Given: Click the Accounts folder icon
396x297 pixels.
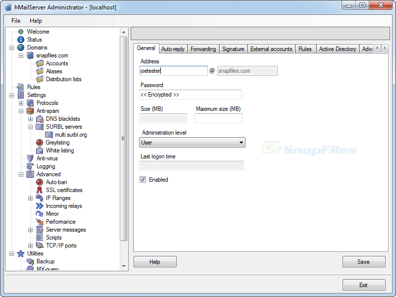Looking at the screenshot, I should click(40, 63).
